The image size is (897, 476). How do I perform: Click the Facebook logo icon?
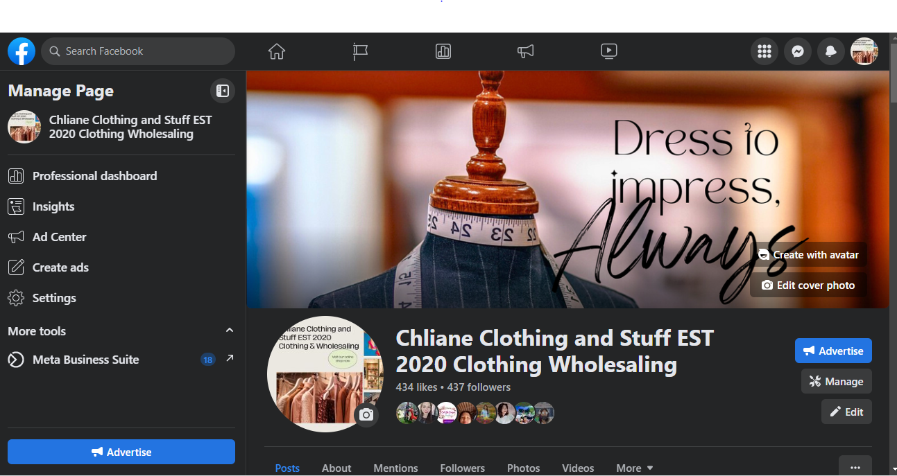[22, 51]
